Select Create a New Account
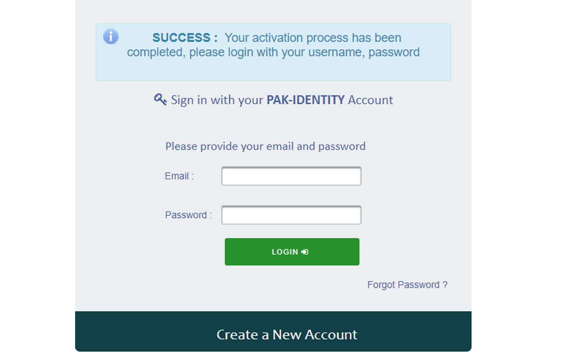 pos(286,334)
